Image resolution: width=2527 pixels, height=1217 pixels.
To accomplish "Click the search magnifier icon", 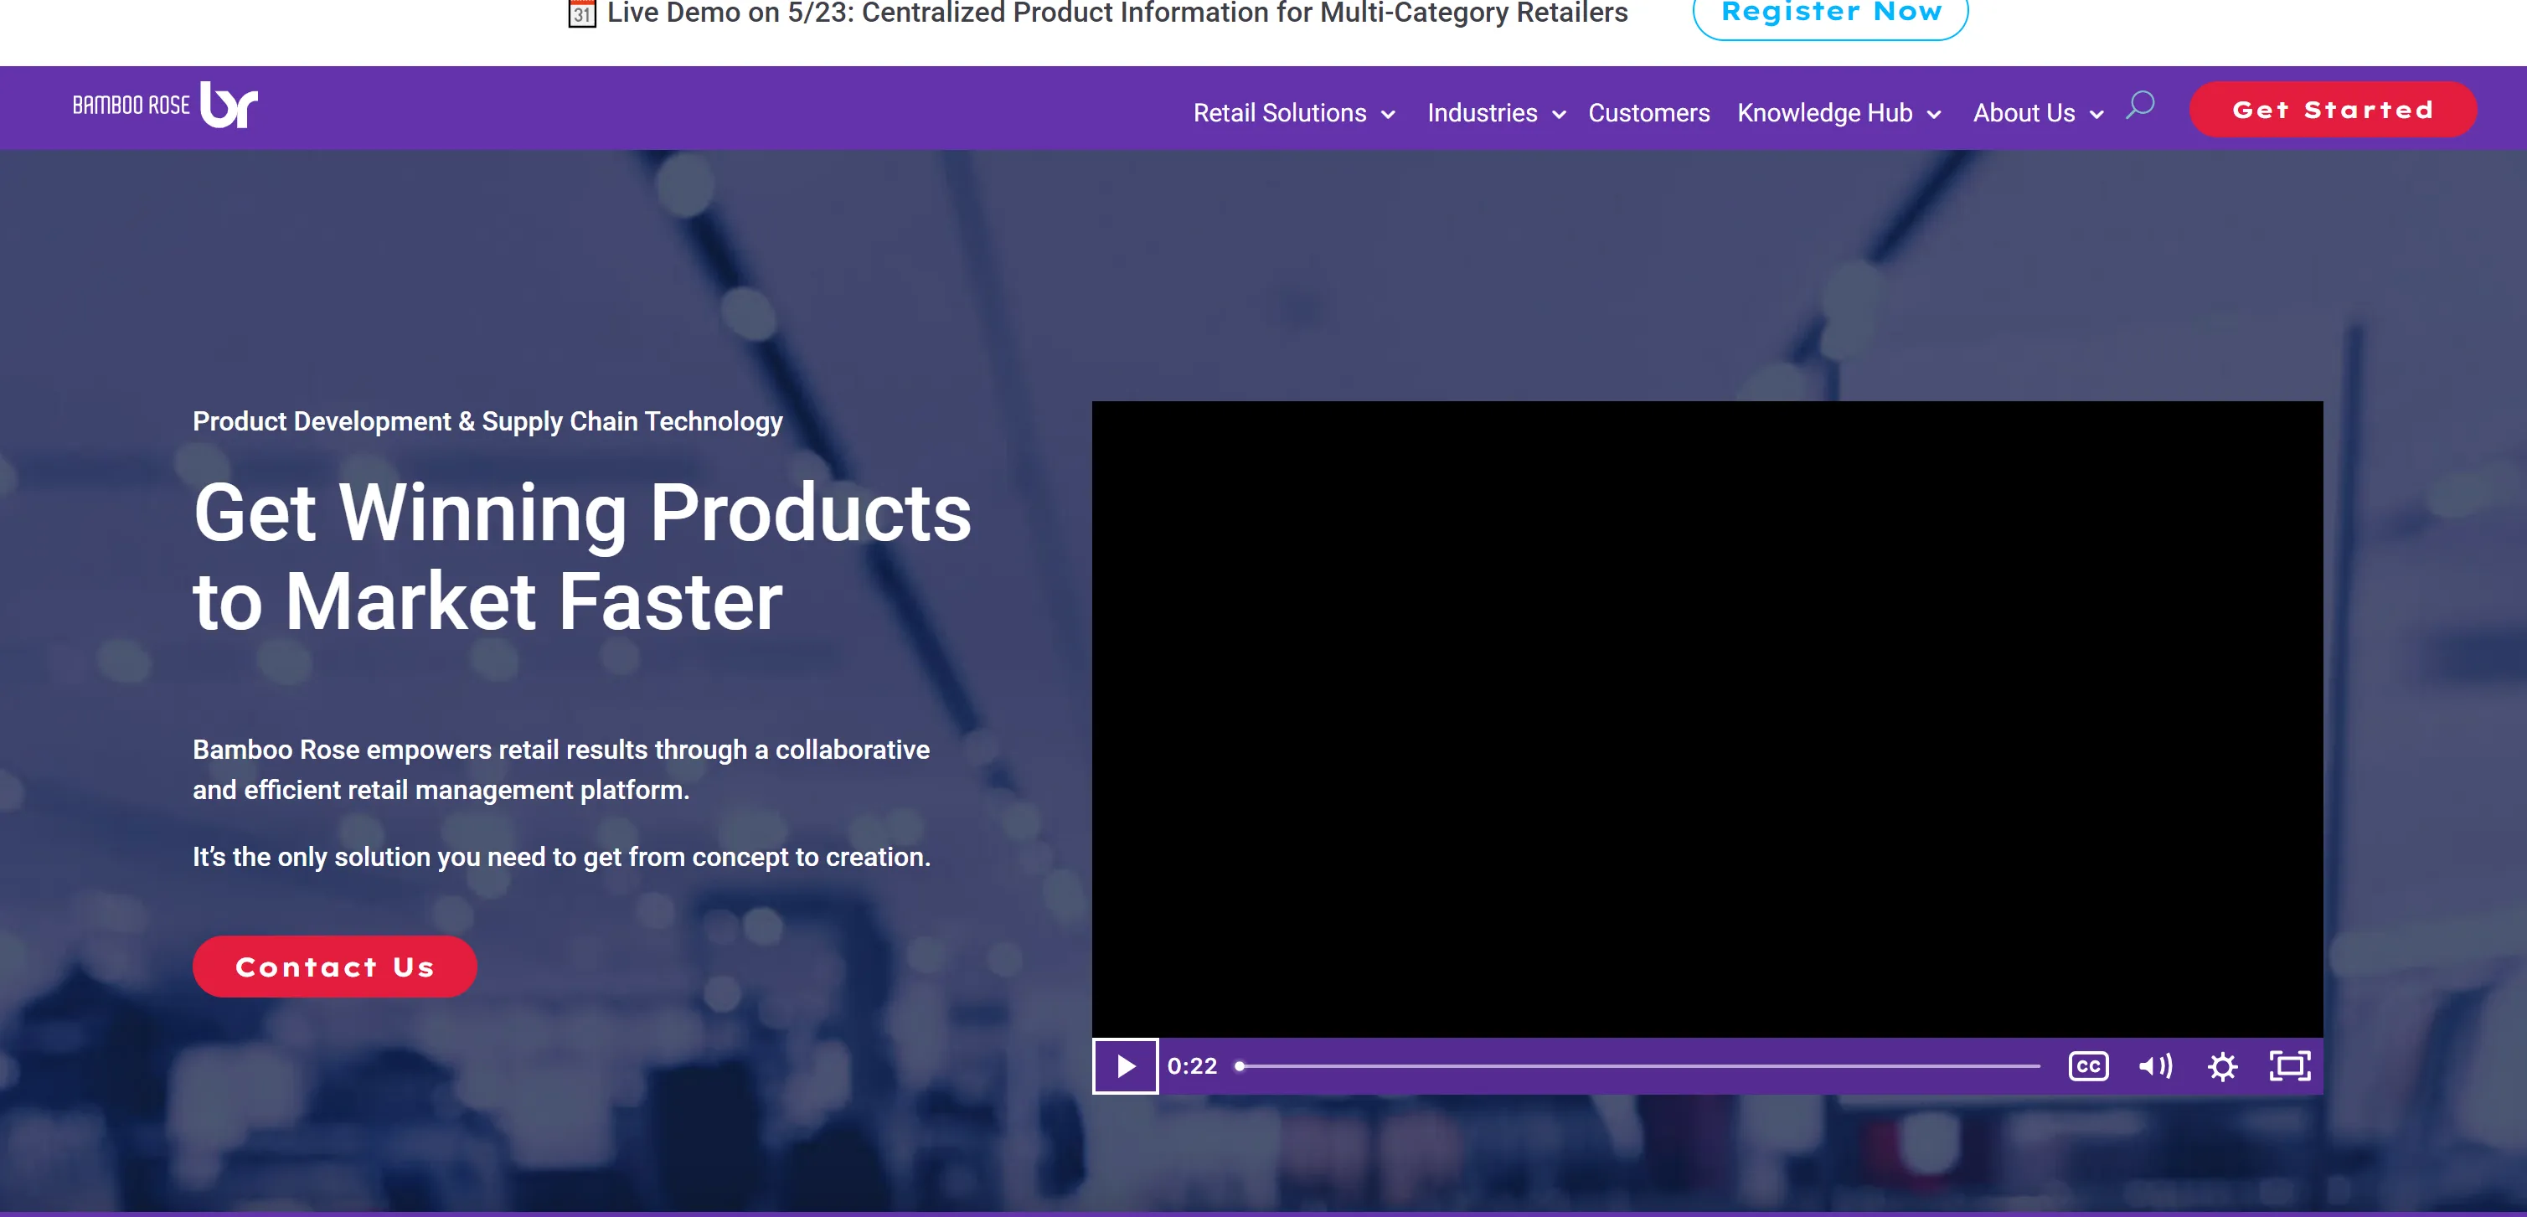I will coord(2139,105).
